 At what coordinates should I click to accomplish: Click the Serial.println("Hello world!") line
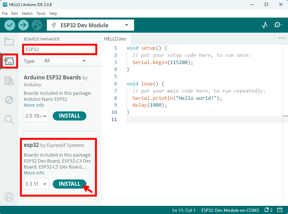tap(177, 98)
